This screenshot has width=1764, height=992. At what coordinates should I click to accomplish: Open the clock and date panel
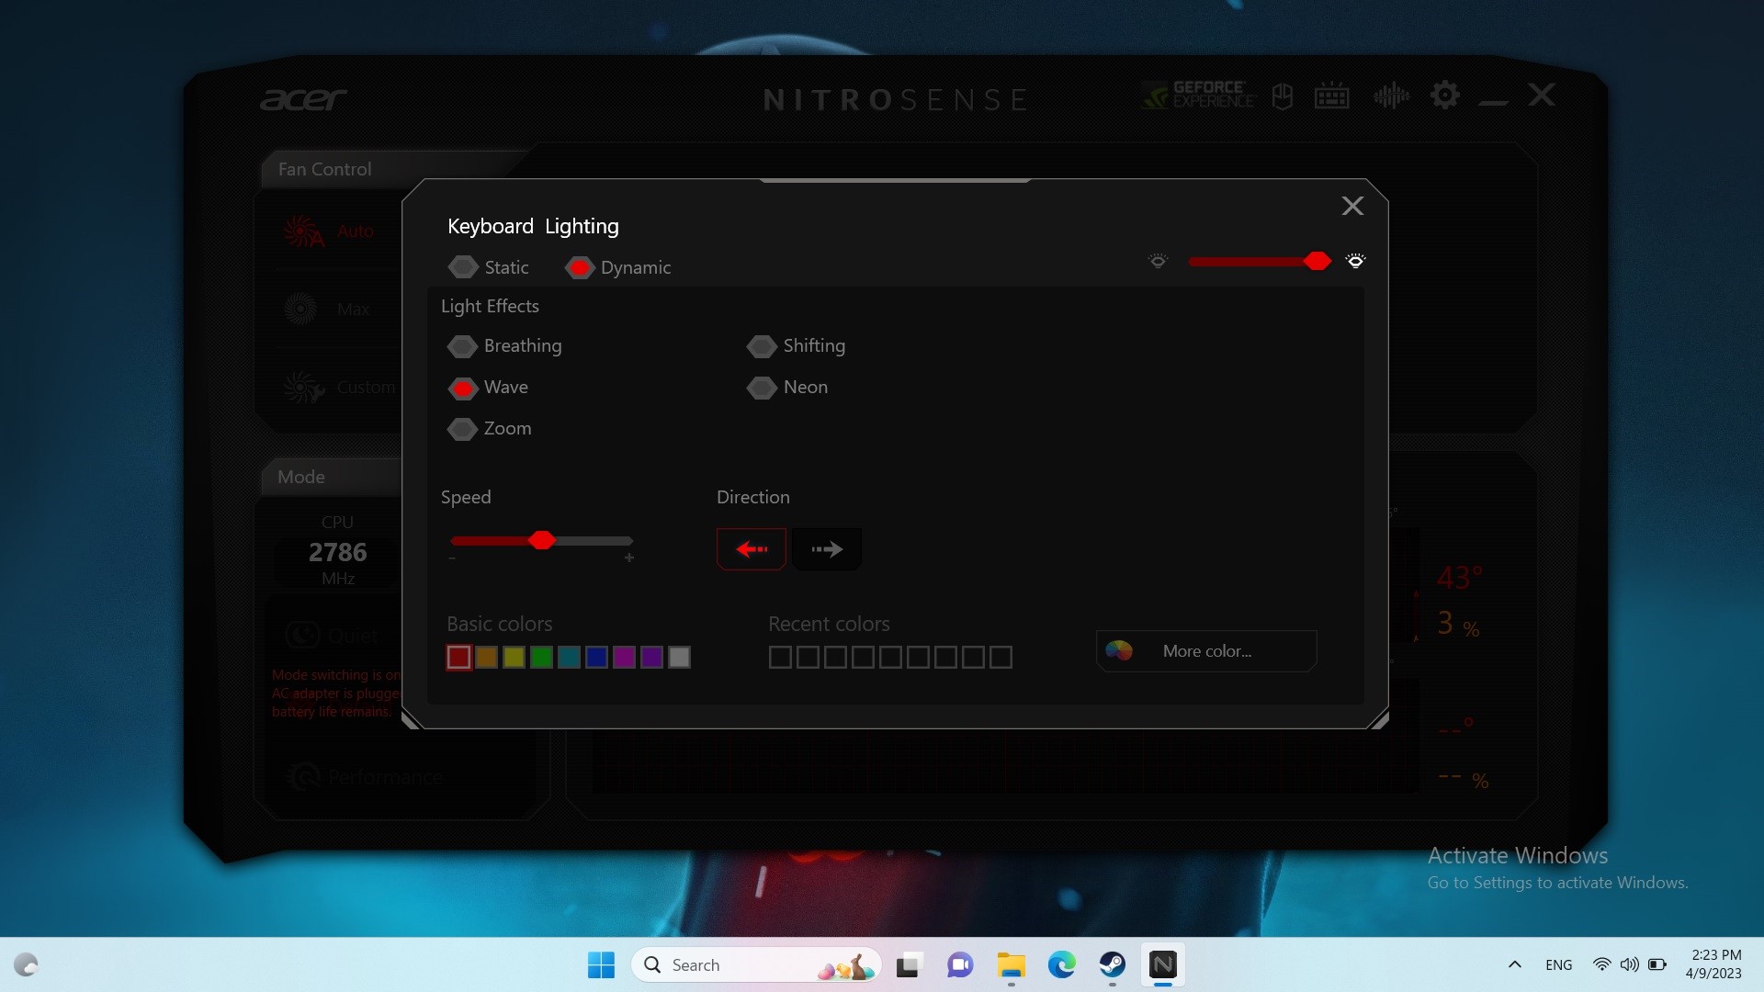1713,965
